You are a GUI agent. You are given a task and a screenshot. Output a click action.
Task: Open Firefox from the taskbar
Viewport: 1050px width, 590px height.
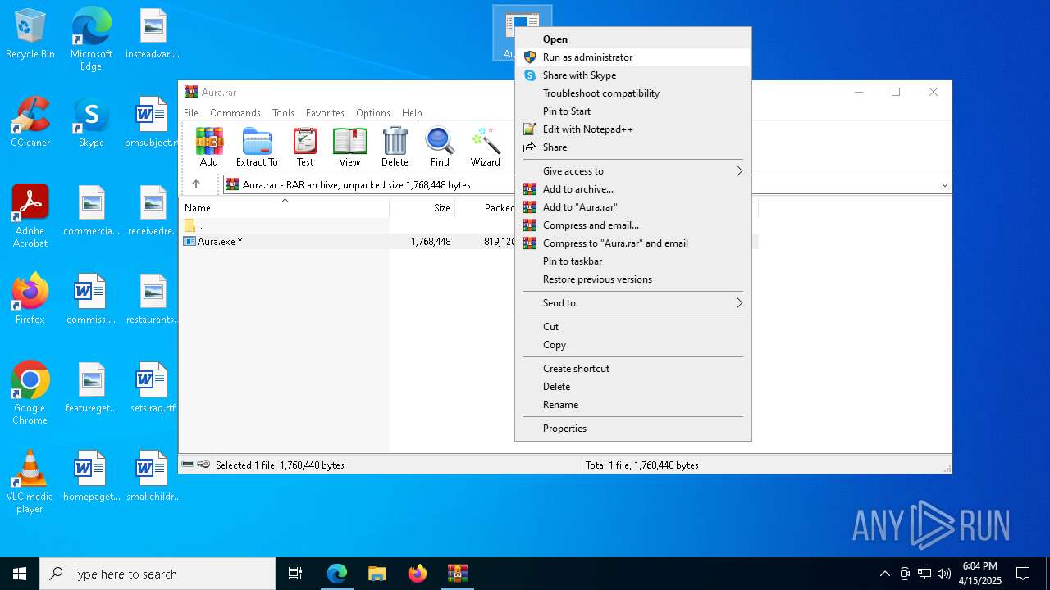pos(418,574)
